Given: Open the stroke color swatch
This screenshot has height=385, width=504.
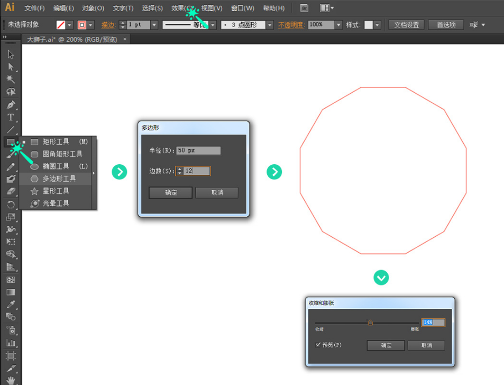Looking at the screenshot, I should click(x=82, y=25).
